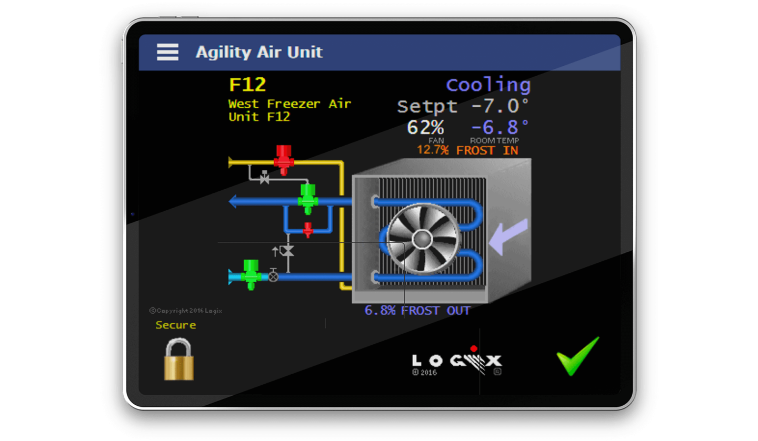Screen dimensions: 758x441
Task: Expand the unit F12 details
Action: (x=248, y=84)
